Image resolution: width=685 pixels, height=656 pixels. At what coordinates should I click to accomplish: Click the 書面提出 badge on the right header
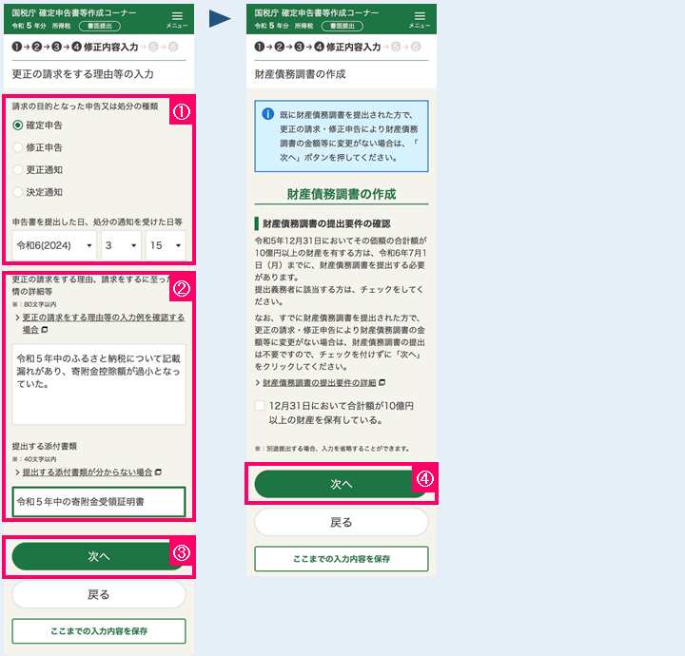tap(342, 27)
